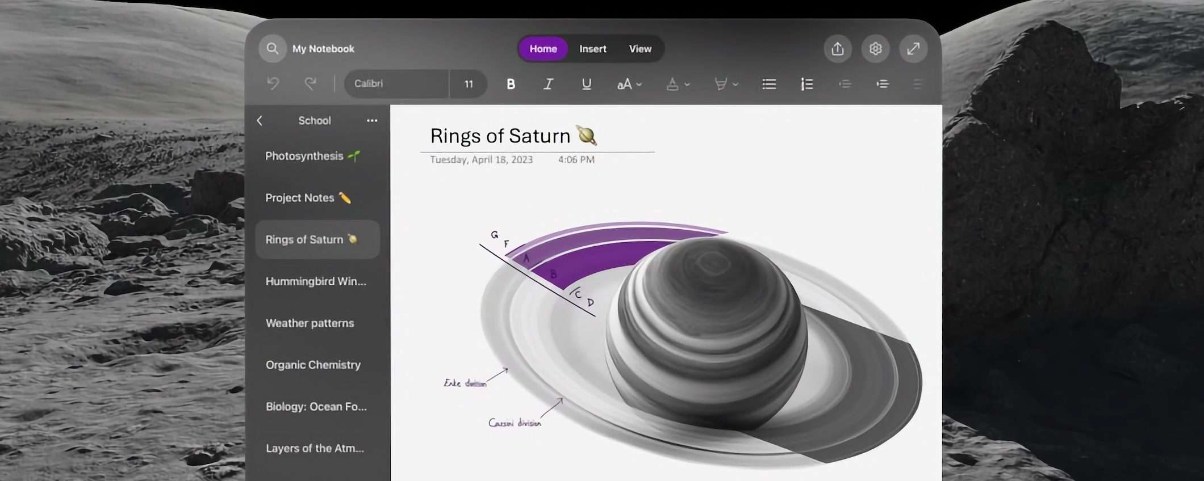Select the Rings of Saturn page
1204x481 pixels.
317,239
